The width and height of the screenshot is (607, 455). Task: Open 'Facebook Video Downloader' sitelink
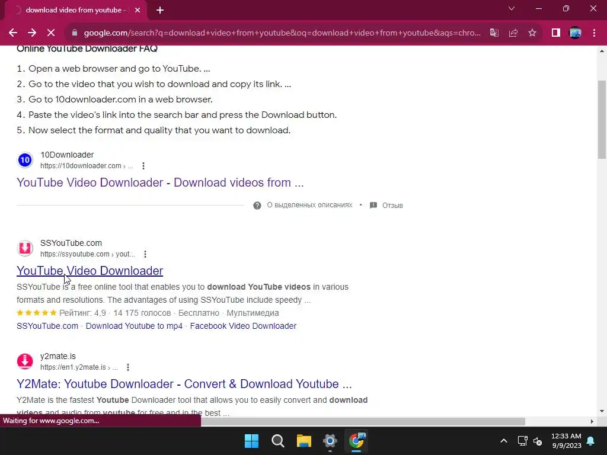[243, 326]
